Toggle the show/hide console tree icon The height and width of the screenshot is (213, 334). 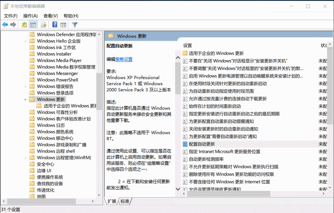tap(33, 24)
